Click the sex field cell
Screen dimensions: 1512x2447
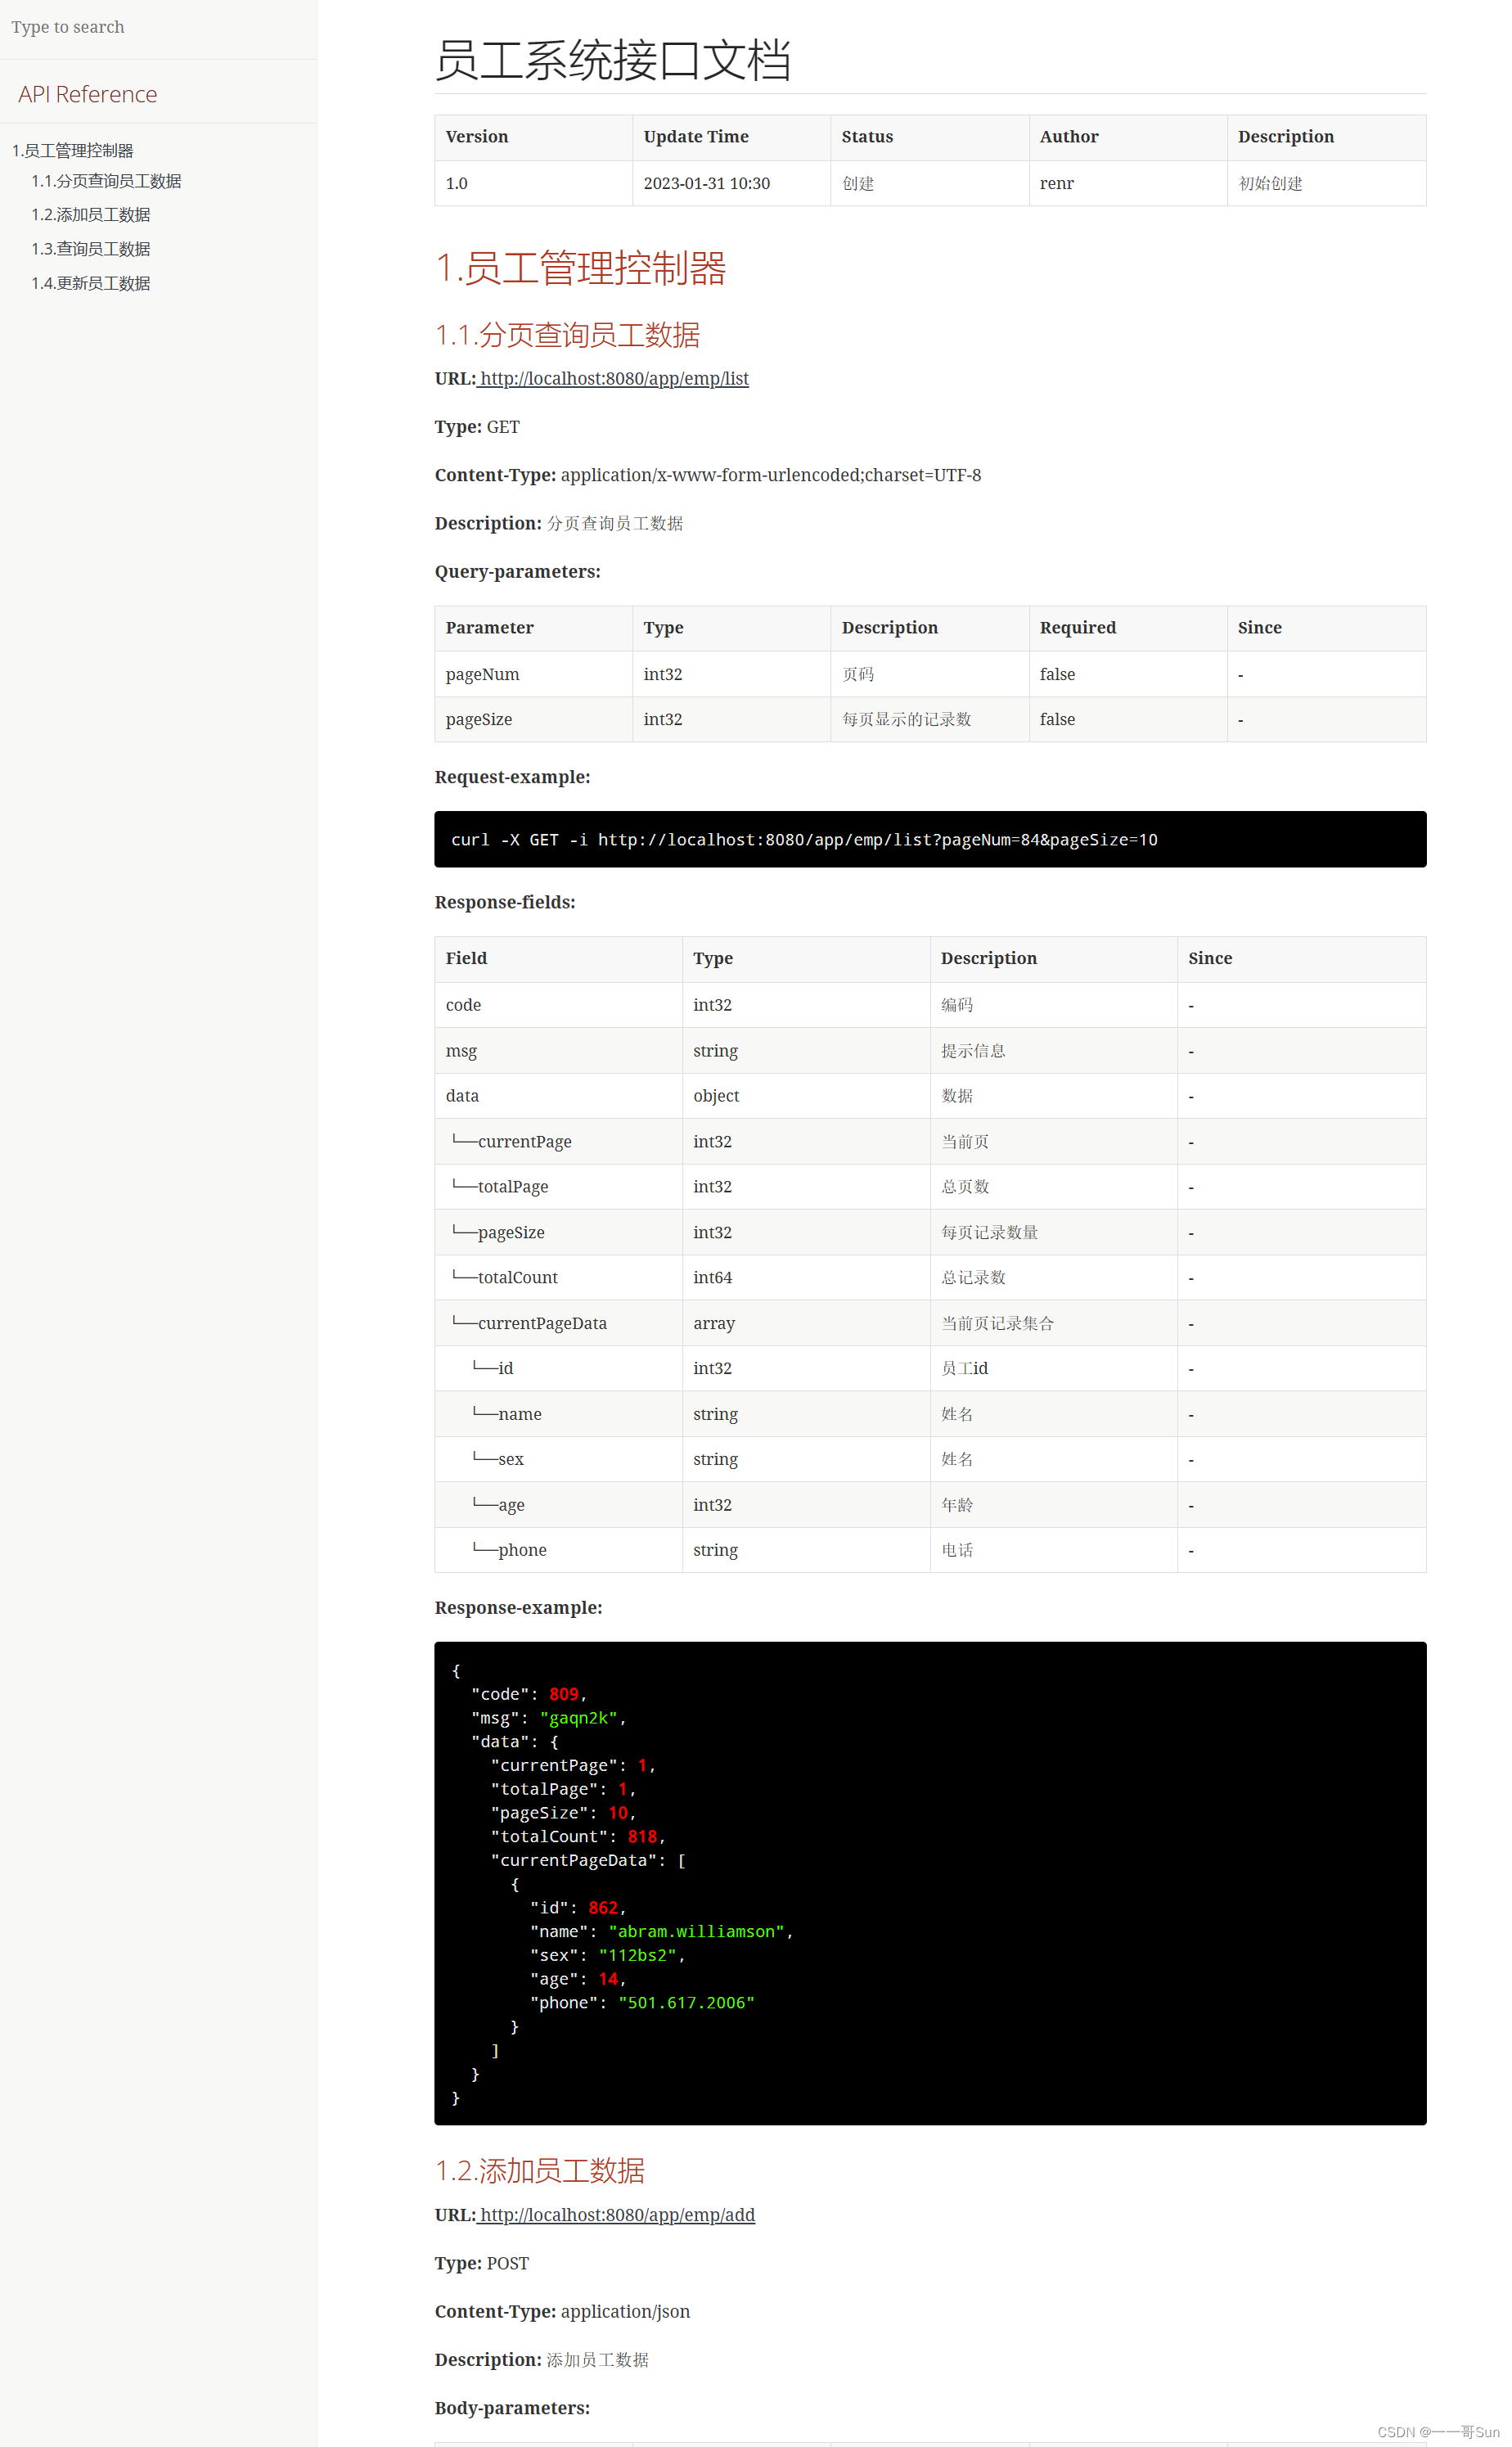[558, 1460]
